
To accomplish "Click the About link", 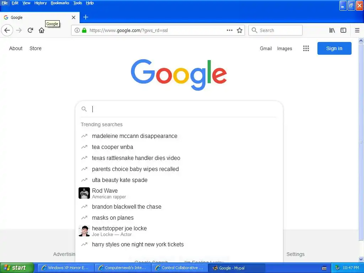I will click(x=16, y=48).
